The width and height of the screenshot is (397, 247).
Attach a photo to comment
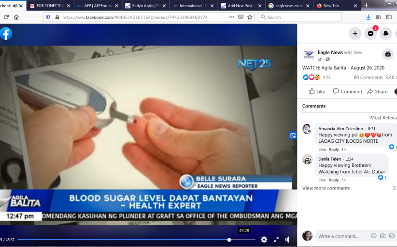coord(383,236)
